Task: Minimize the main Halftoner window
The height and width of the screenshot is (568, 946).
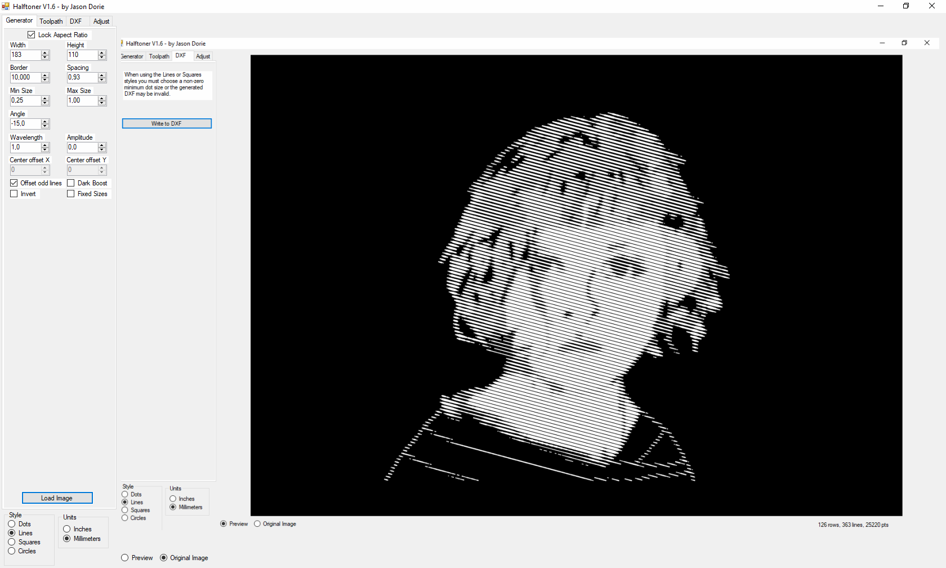Action: (881, 6)
